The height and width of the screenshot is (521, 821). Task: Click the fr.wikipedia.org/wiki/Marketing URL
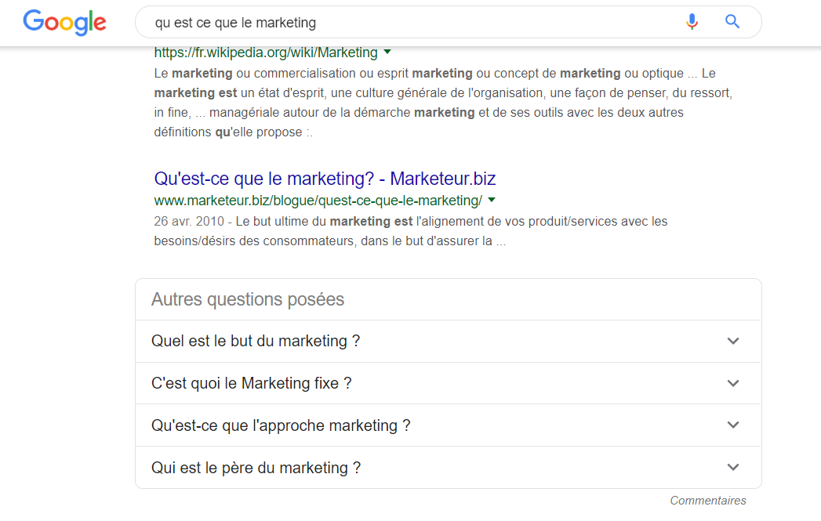click(x=266, y=52)
